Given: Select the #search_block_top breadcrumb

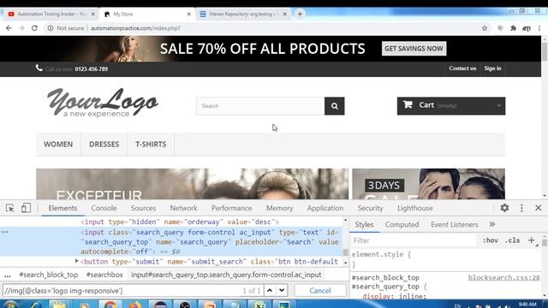Looking at the screenshot, I should pos(49,275).
